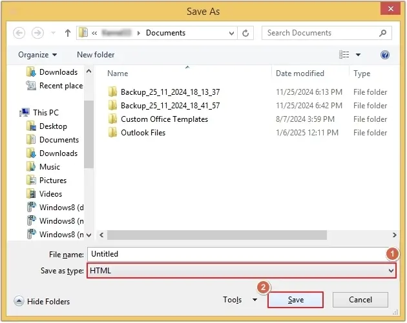Viewport: 407px width, 323px height.
Task: Change view using the view icon
Action: (344, 55)
